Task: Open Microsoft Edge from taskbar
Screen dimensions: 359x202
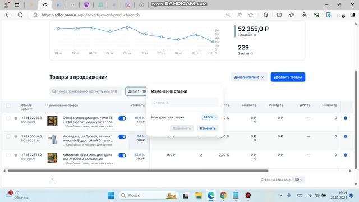Action: pos(211,195)
